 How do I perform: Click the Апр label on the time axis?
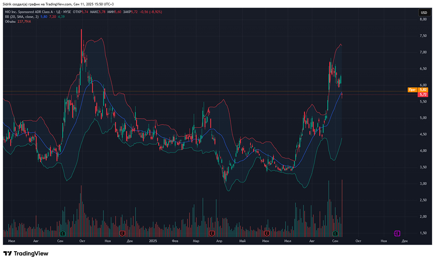click(219, 241)
